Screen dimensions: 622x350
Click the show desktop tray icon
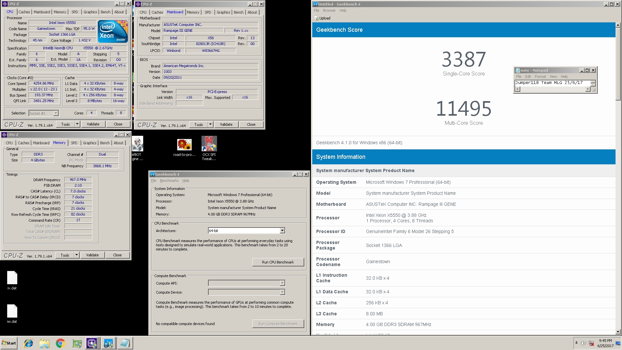click(x=618, y=343)
